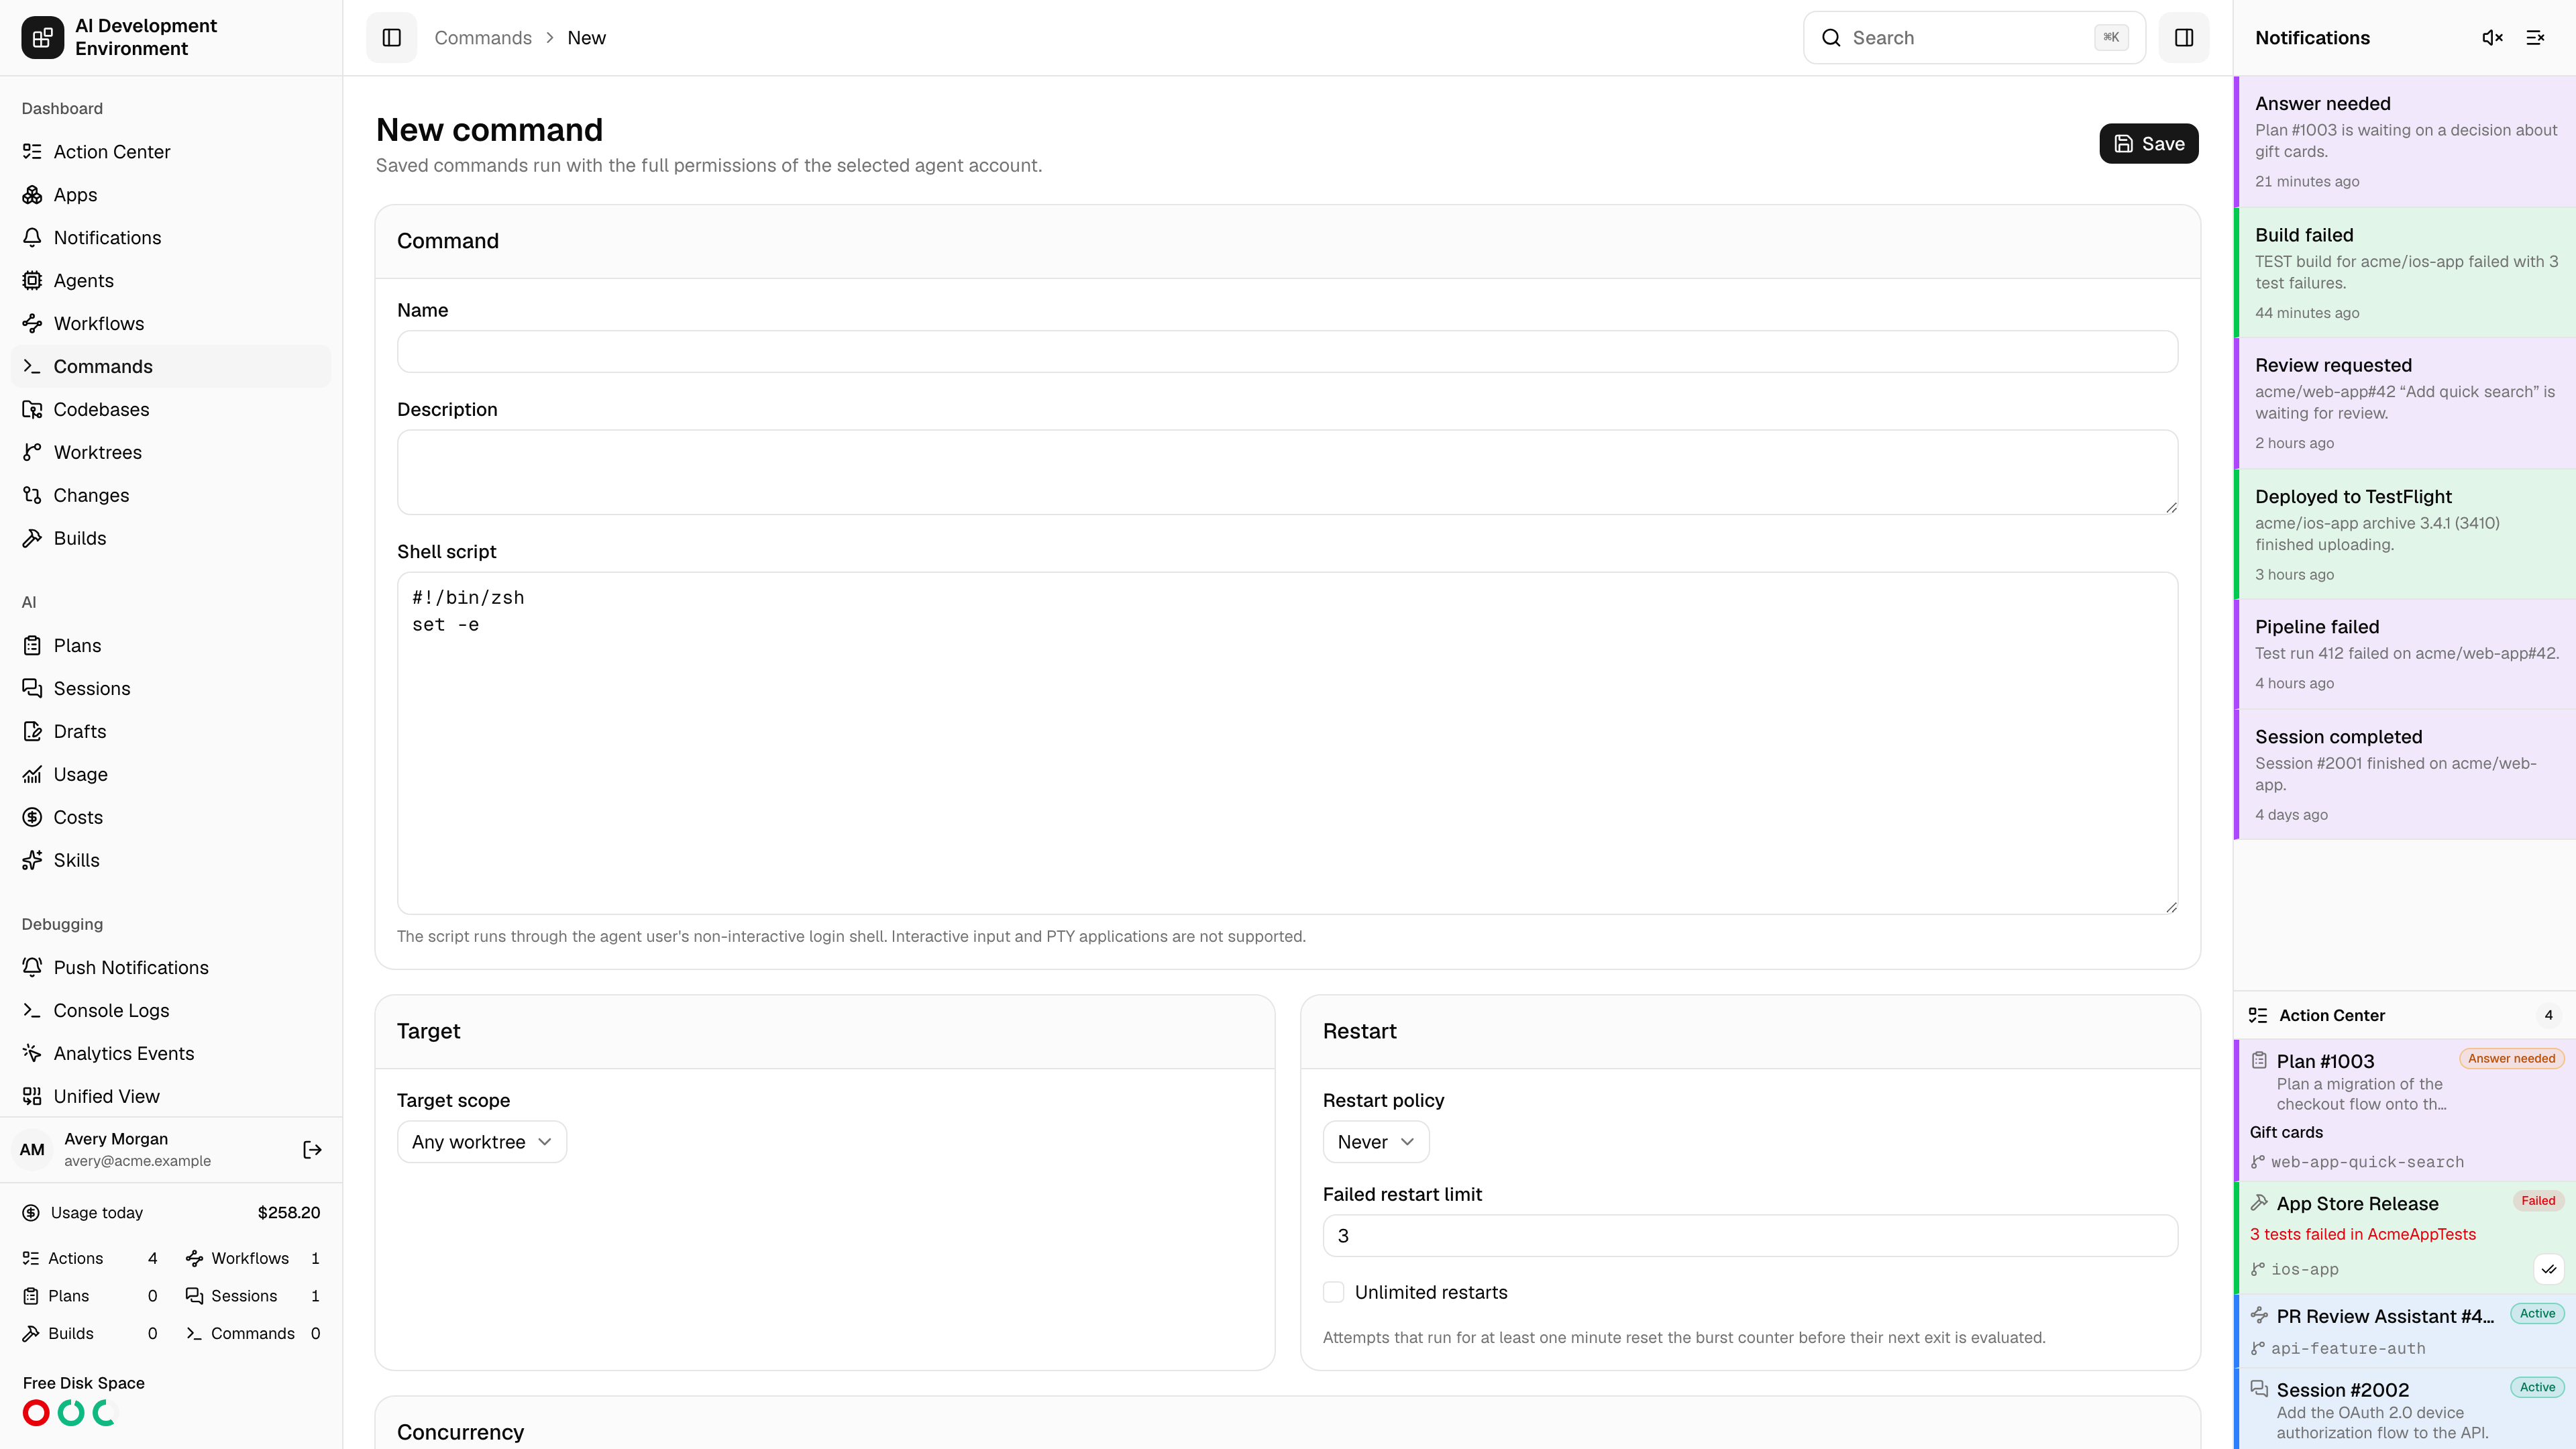Image resolution: width=2576 pixels, height=1449 pixels.
Task: Click the '3 tests failed in AcmeAppTests' text
Action: tap(2362, 1234)
